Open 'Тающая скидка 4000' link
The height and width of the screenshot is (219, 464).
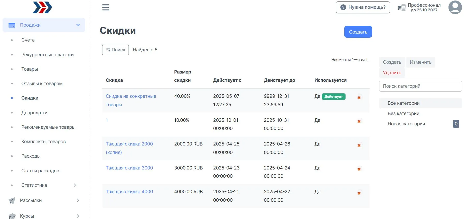[x=129, y=192]
